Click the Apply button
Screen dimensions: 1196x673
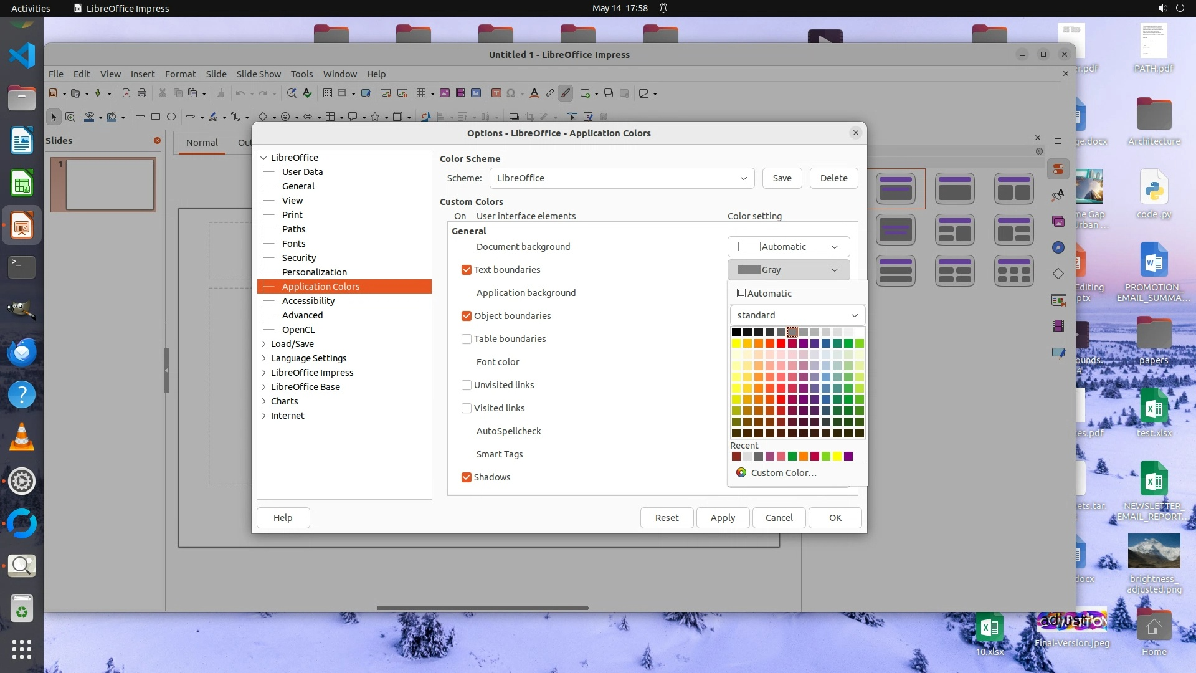[x=723, y=518]
